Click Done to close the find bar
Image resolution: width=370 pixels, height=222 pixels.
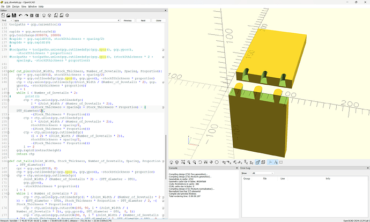159,20
